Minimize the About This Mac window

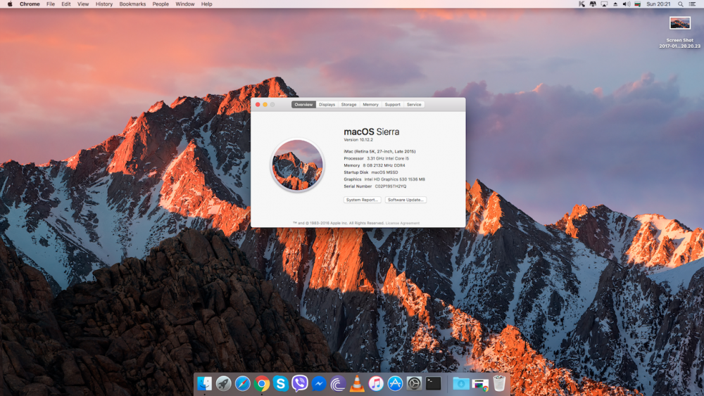pos(265,105)
